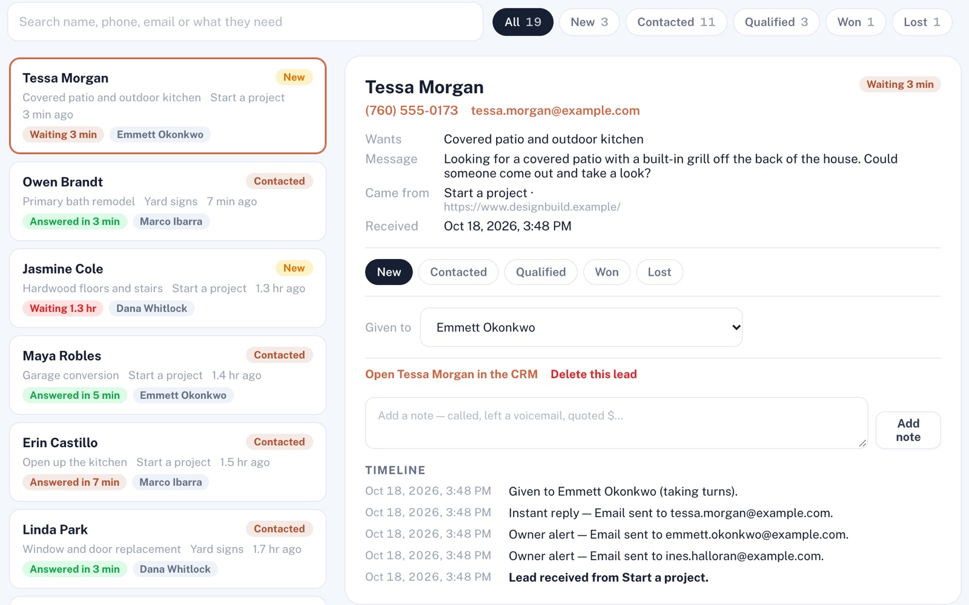This screenshot has height=605, width=969.
Task: Click the Add note button
Action: point(908,430)
